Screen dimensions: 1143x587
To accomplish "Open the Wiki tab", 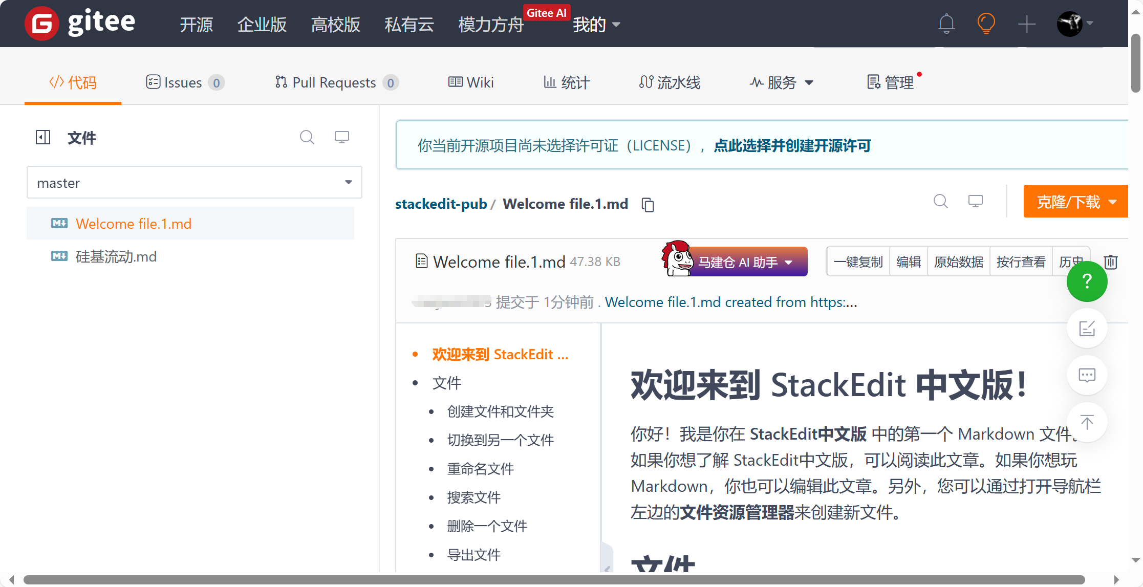I will click(471, 82).
